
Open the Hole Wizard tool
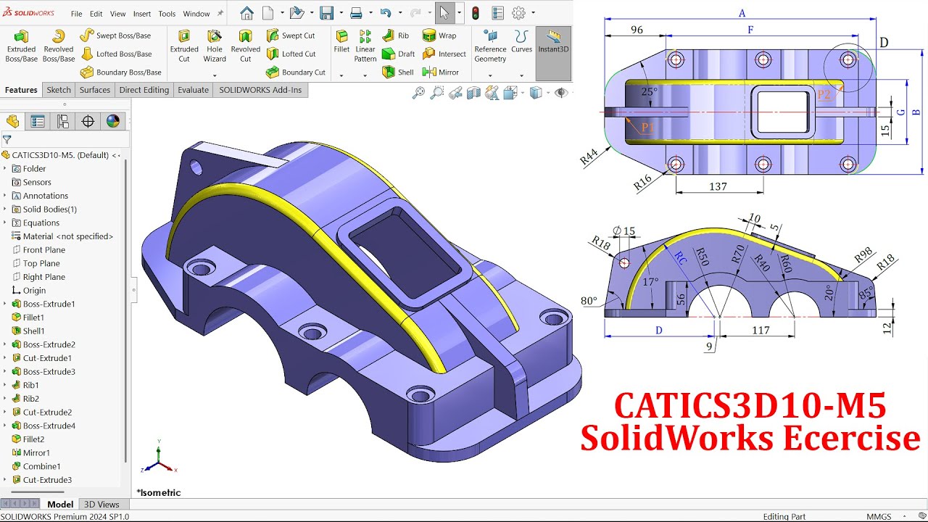tap(215, 46)
